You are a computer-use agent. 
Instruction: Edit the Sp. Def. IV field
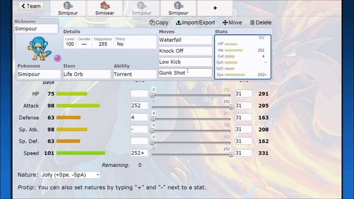(x=243, y=141)
